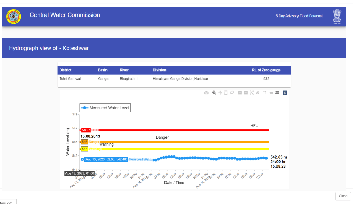Click the Autoscale icon
Image resolution: width=353 pixels, height=204 pixels.
click(x=251, y=93)
